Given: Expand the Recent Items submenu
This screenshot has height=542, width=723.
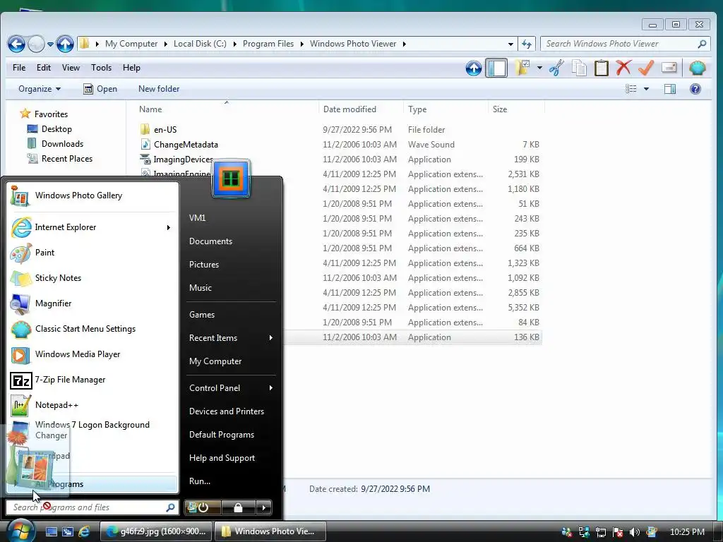Looking at the screenshot, I should coord(231,338).
